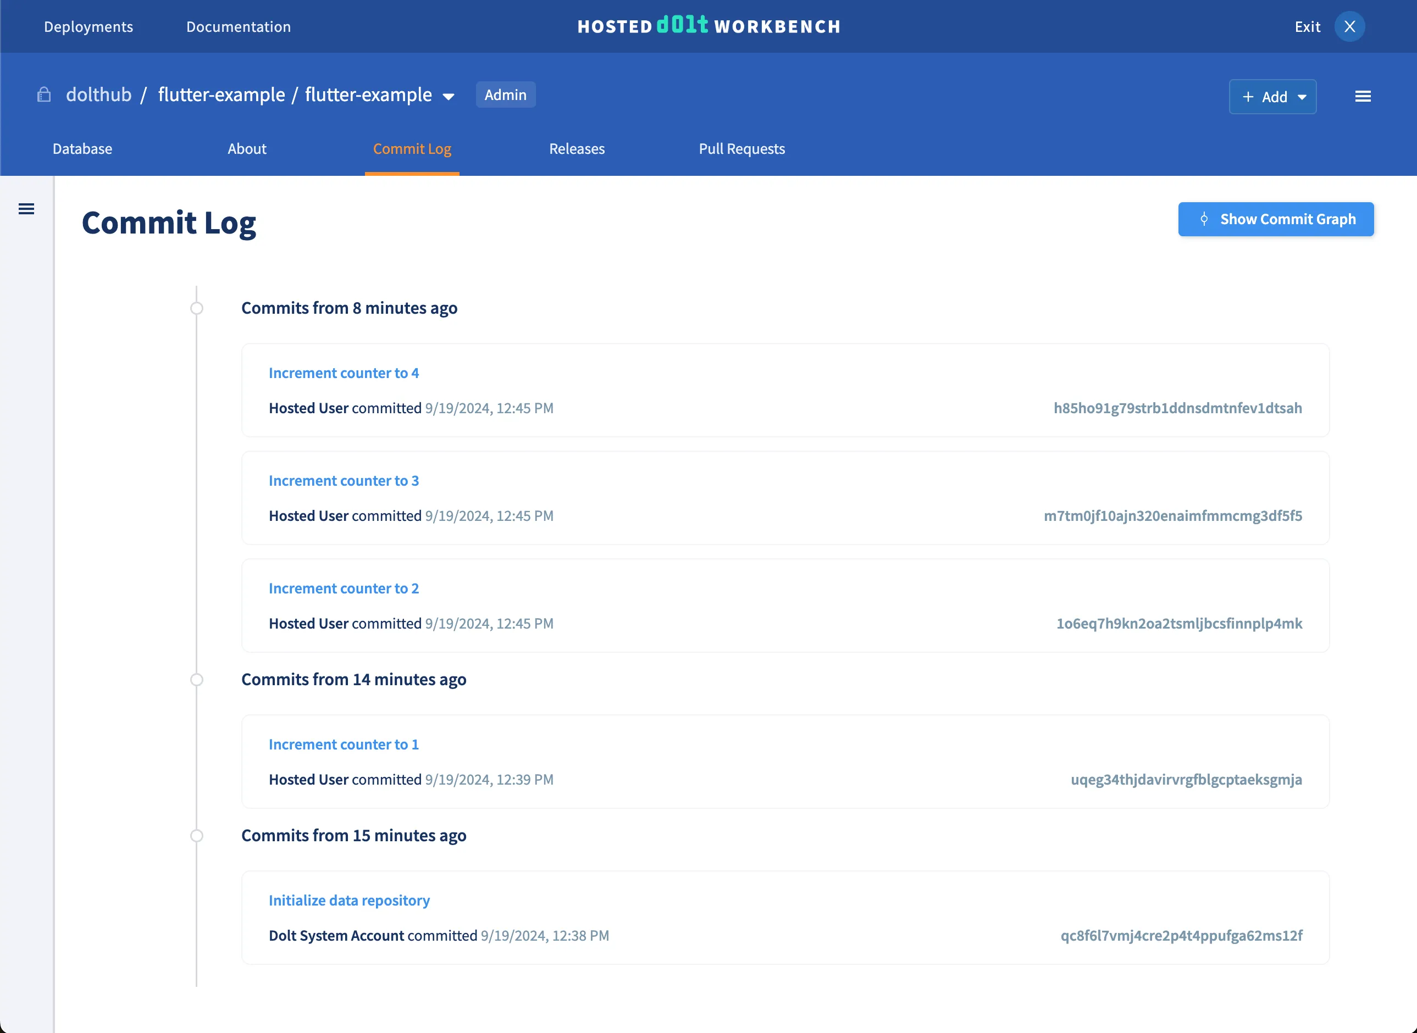Screen dimensions: 1417x1033
Task: Select the Releases tab
Action: 577,149
